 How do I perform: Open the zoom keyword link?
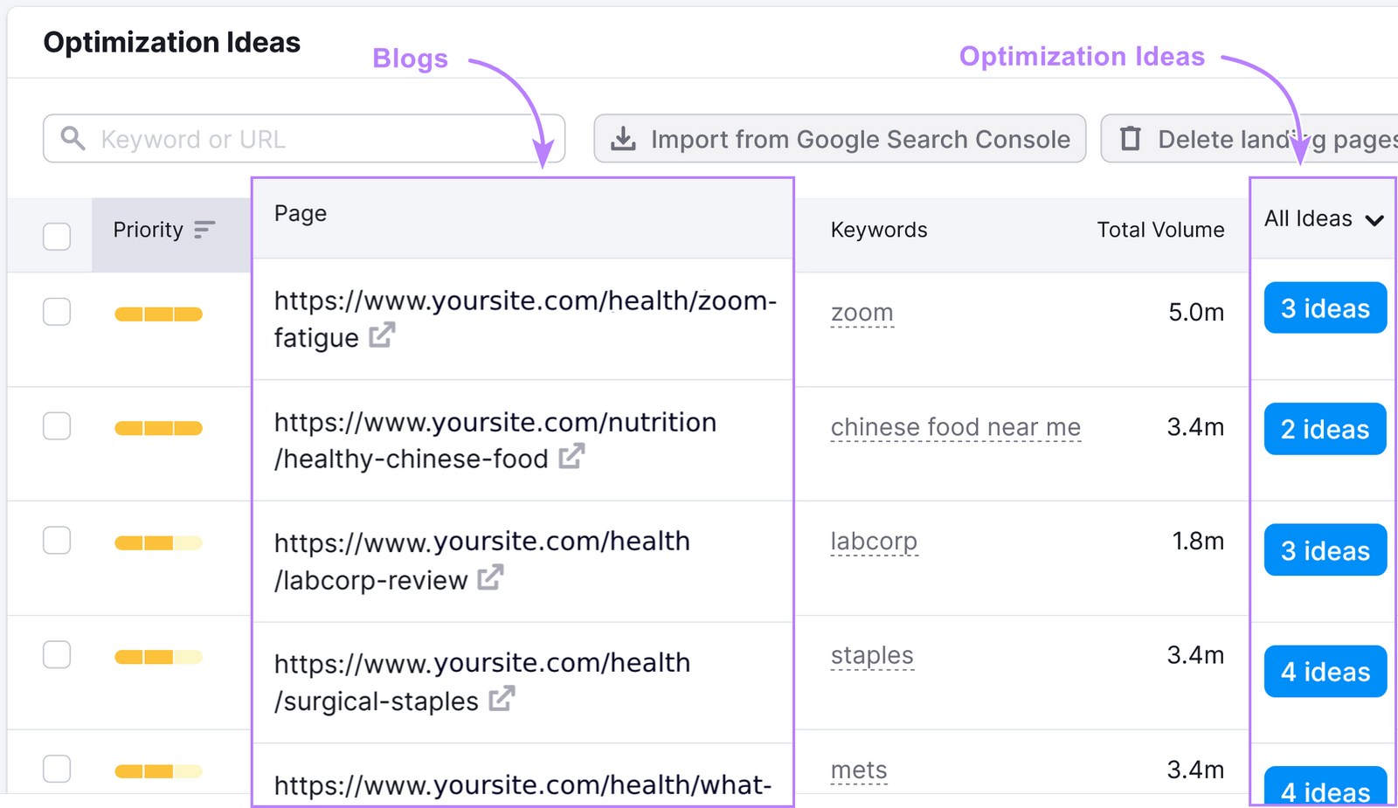[x=862, y=312]
